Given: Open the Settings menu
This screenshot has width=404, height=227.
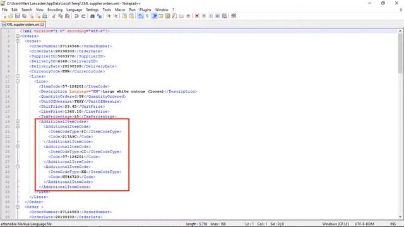Looking at the screenshot, I should (x=92, y=9).
